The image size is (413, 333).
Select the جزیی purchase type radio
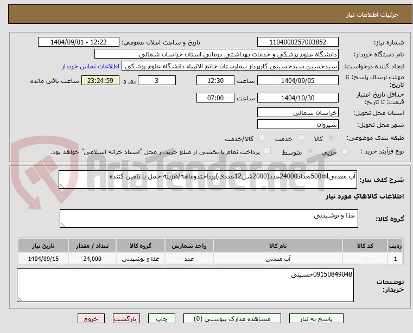click(x=345, y=151)
